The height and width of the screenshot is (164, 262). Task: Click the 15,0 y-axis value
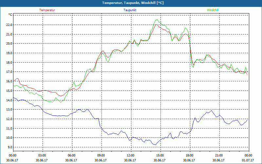point(9,91)
